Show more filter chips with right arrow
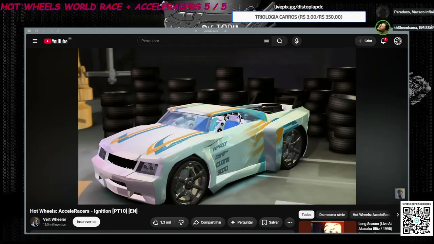434x244 pixels. (398, 215)
